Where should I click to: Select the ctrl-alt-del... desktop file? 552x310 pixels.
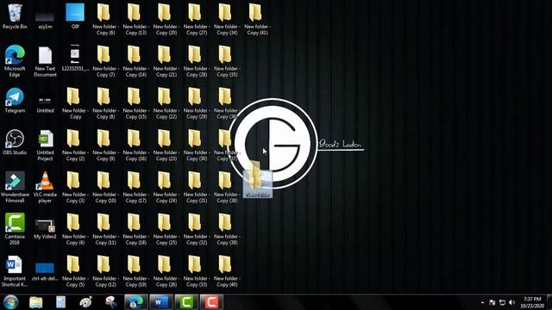[45, 272]
